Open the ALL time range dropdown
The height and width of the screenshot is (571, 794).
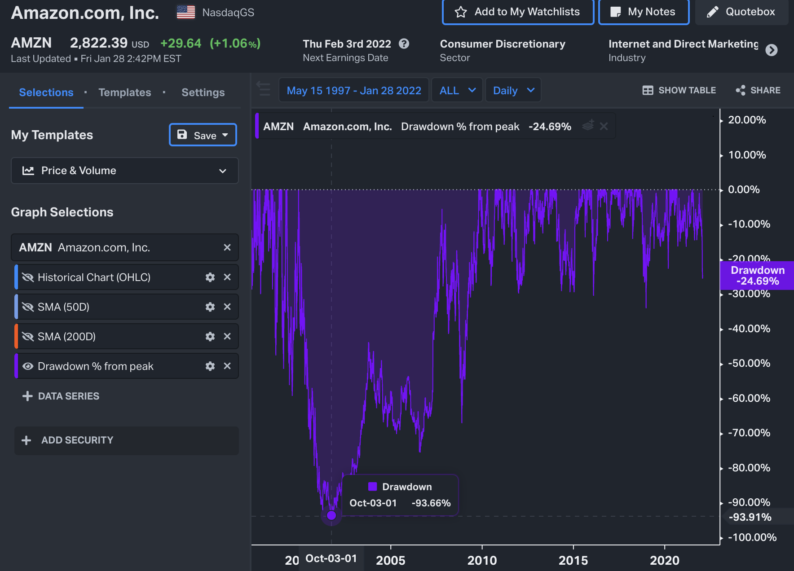[x=457, y=91]
